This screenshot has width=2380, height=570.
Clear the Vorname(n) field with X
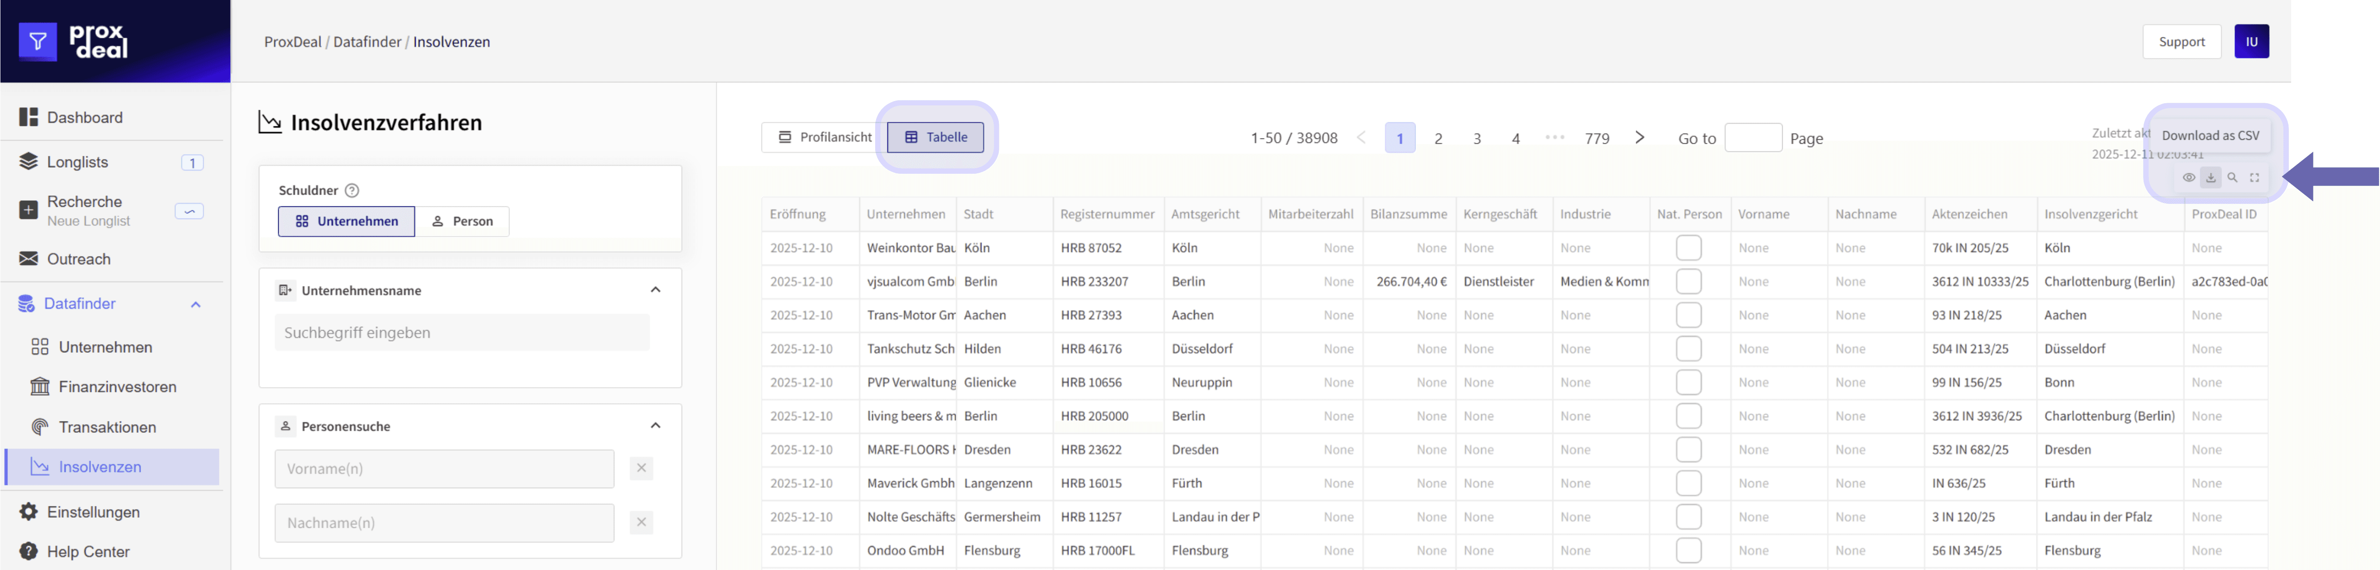641,469
